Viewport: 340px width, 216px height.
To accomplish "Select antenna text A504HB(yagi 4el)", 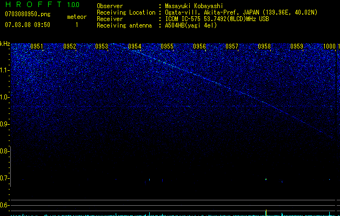I will [x=191, y=25].
